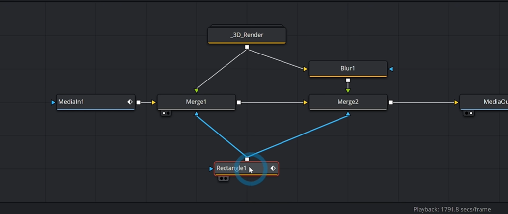Click the white output square of MediaIn1

click(139, 102)
